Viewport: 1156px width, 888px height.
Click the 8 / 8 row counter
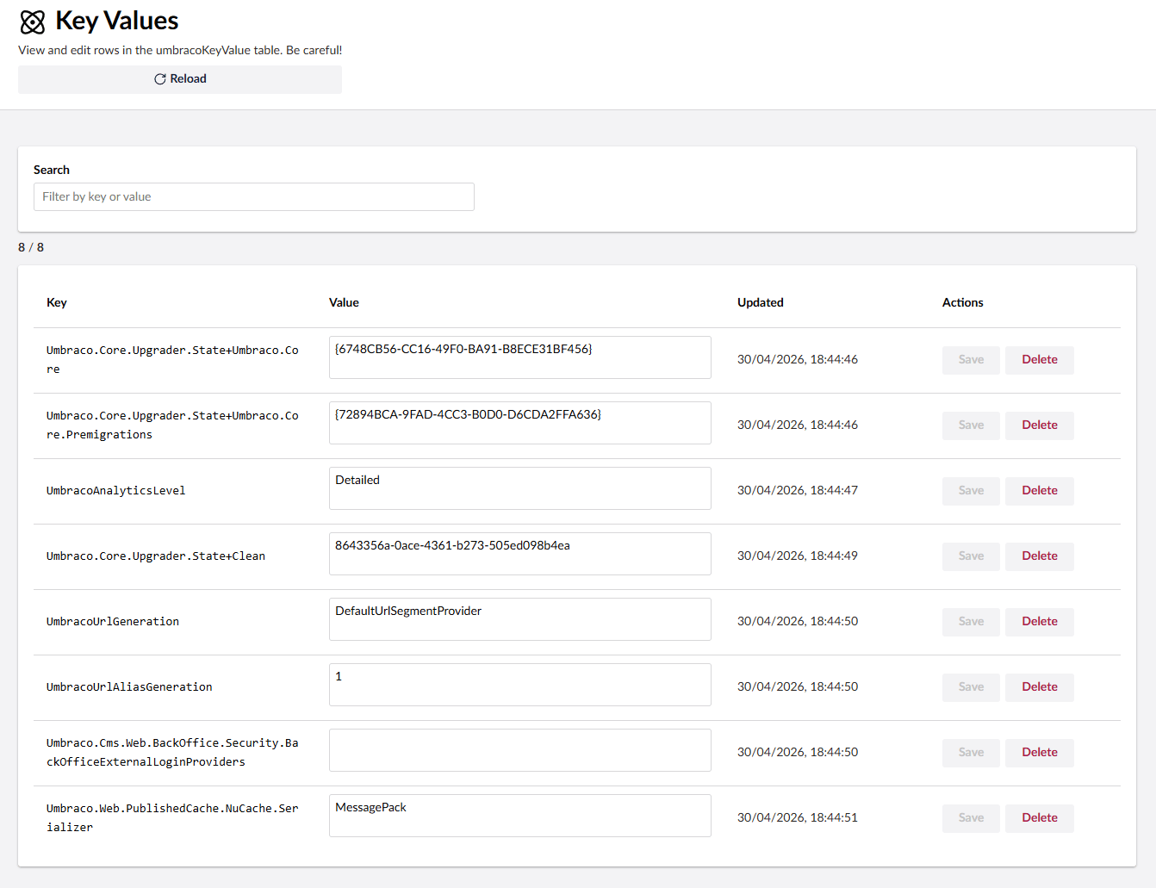(31, 247)
